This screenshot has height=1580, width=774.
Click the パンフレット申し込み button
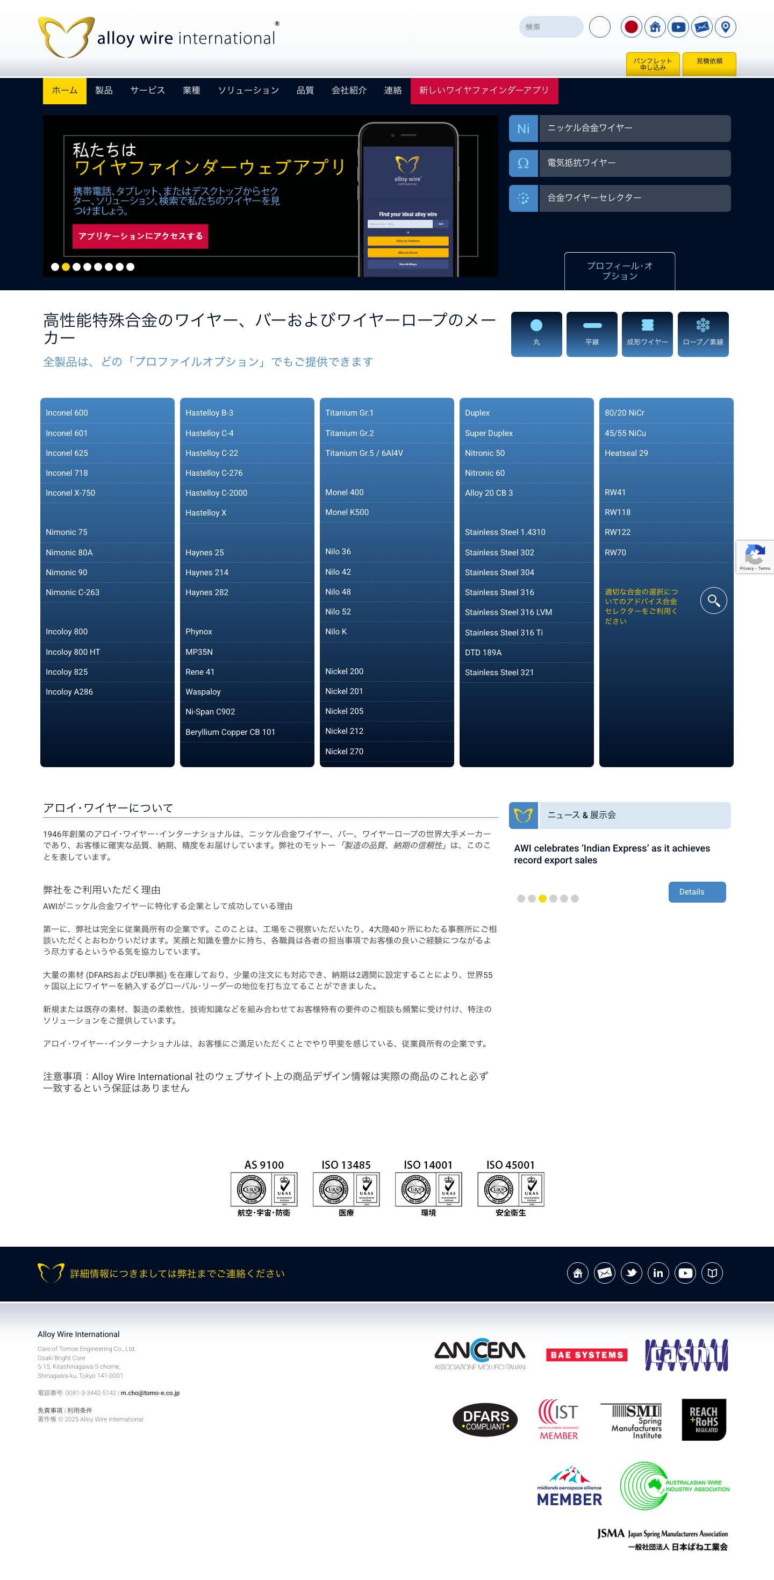coord(653,64)
